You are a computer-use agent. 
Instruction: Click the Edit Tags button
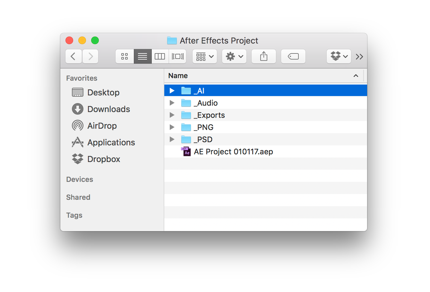pyautogui.click(x=293, y=57)
